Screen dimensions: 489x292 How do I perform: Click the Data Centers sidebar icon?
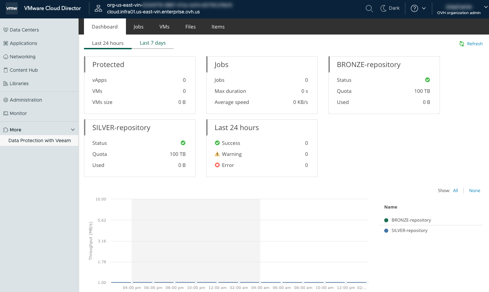click(x=6, y=30)
